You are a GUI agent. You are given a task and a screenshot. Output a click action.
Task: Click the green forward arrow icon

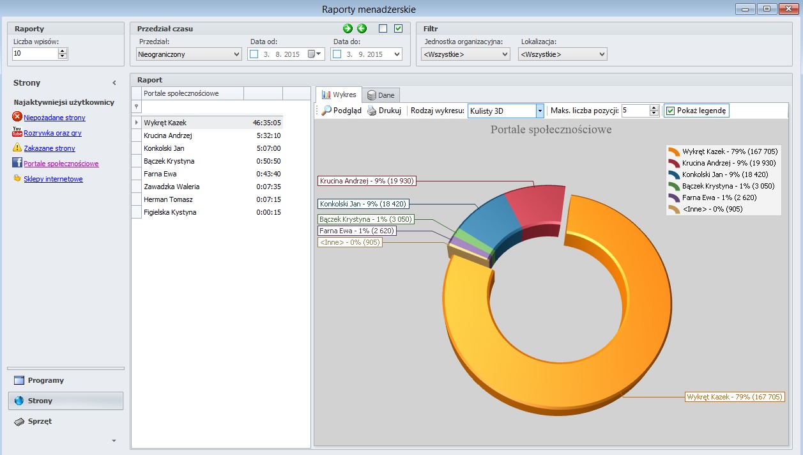(x=348, y=28)
